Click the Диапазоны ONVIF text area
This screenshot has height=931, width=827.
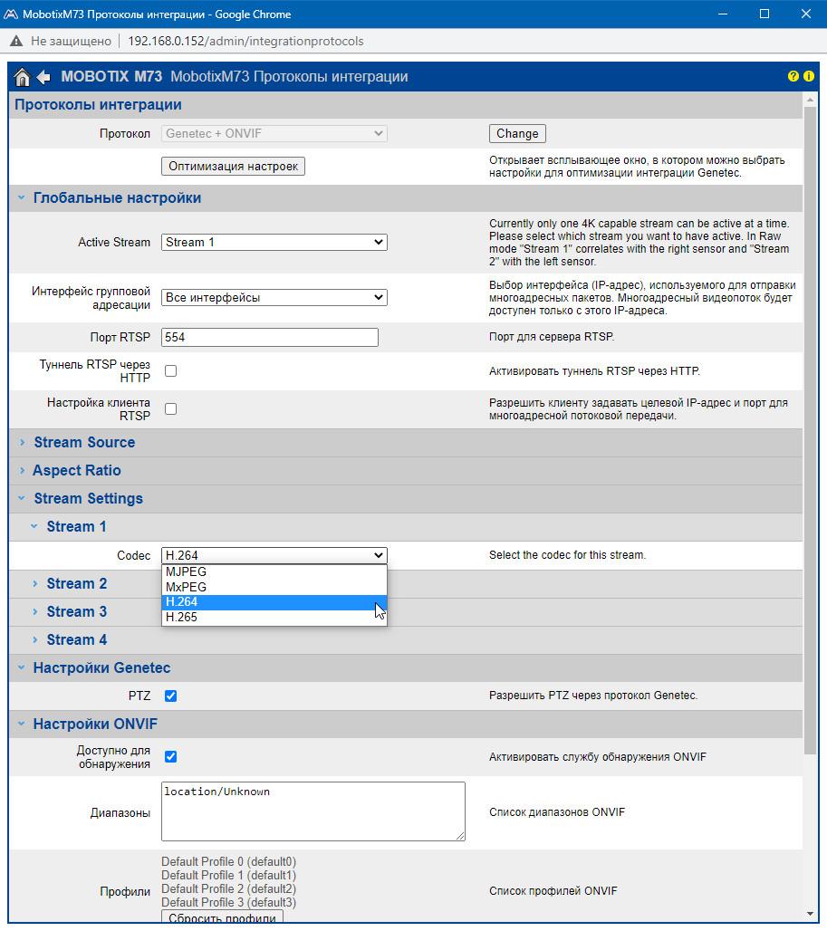[313, 811]
